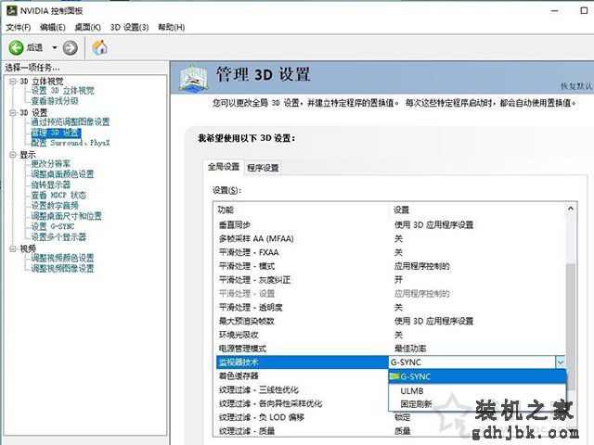Select the 最大预渲染帧数 row
Image resolution: width=594 pixels, height=445 pixels.
[x=391, y=321]
